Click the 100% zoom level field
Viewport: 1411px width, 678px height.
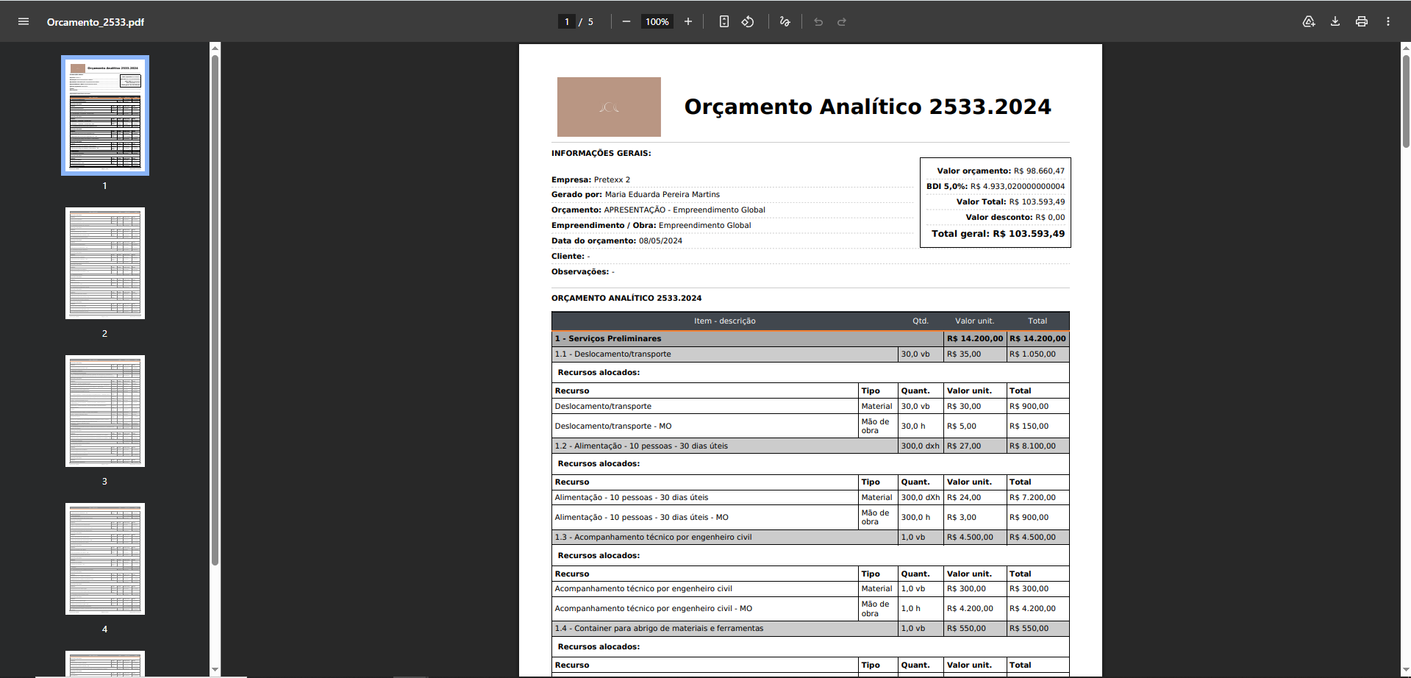657,22
